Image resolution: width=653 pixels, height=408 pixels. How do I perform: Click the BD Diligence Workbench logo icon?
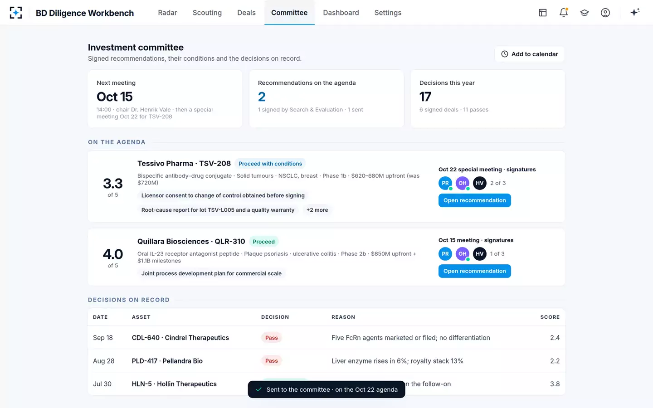click(16, 13)
